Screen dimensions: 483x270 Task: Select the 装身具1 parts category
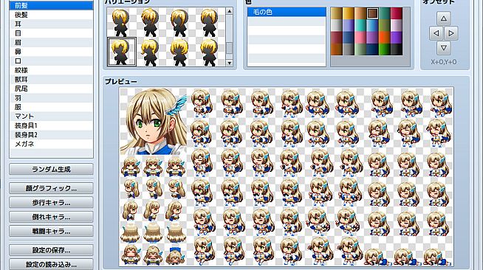[x=51, y=125]
